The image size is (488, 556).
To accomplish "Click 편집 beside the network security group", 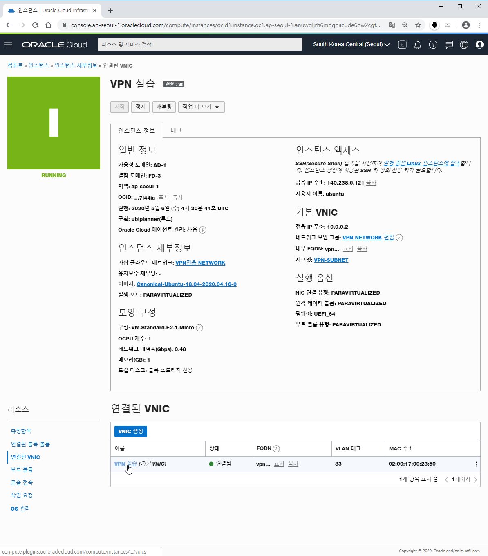I will point(389,238).
